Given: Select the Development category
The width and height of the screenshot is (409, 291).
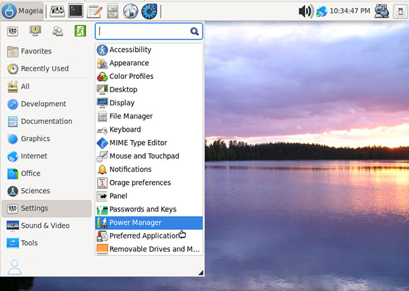Looking at the screenshot, I should 46,104.
